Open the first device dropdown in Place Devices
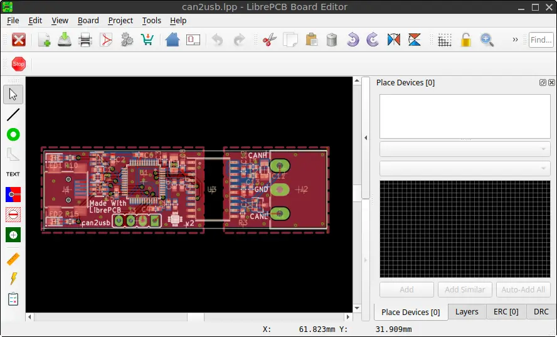The image size is (557, 337). (x=465, y=149)
